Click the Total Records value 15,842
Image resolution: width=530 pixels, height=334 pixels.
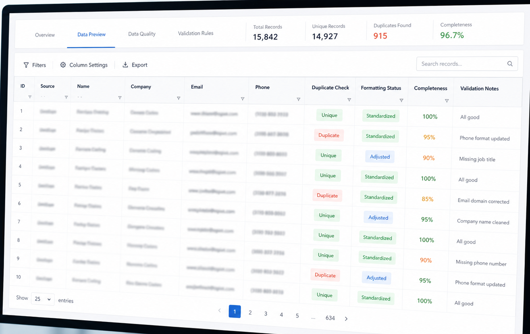265,37
